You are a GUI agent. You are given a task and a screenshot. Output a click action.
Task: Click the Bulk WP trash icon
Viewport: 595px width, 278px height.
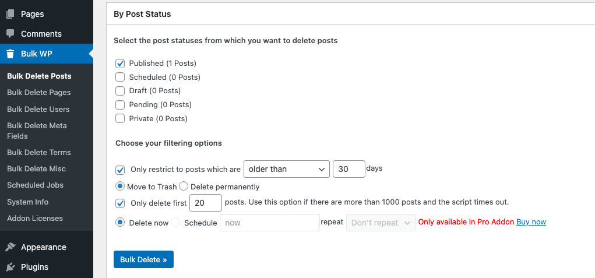[x=10, y=54]
